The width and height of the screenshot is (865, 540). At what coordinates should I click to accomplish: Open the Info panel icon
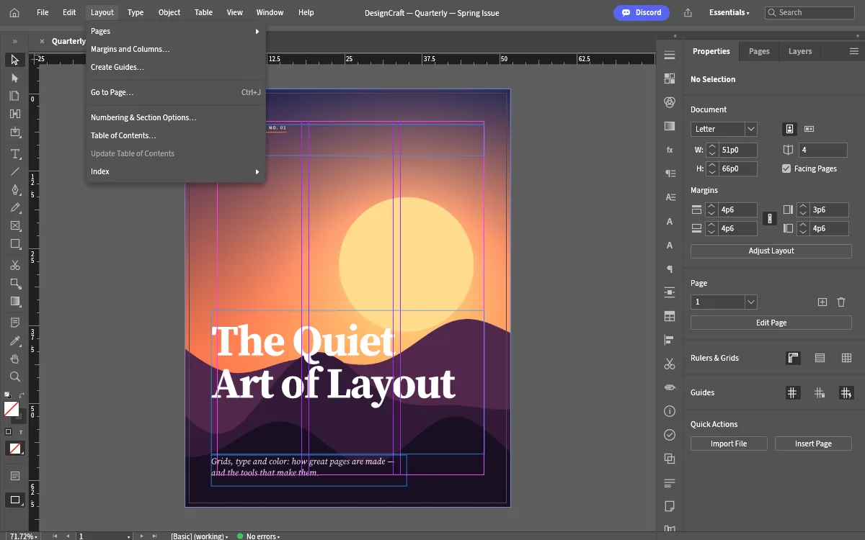pos(670,411)
